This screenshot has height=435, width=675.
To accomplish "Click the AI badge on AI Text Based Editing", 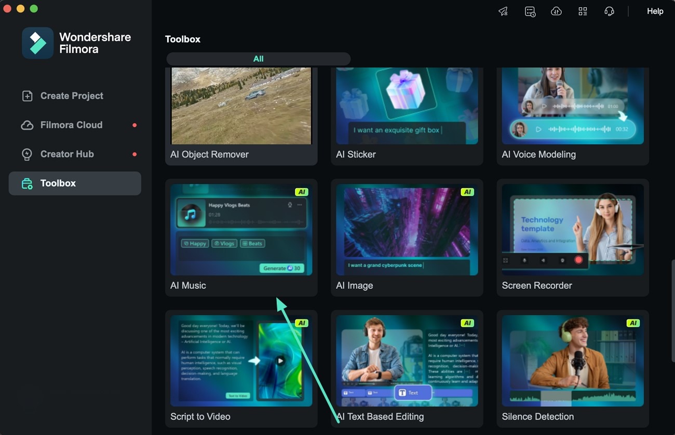I will pyautogui.click(x=467, y=323).
